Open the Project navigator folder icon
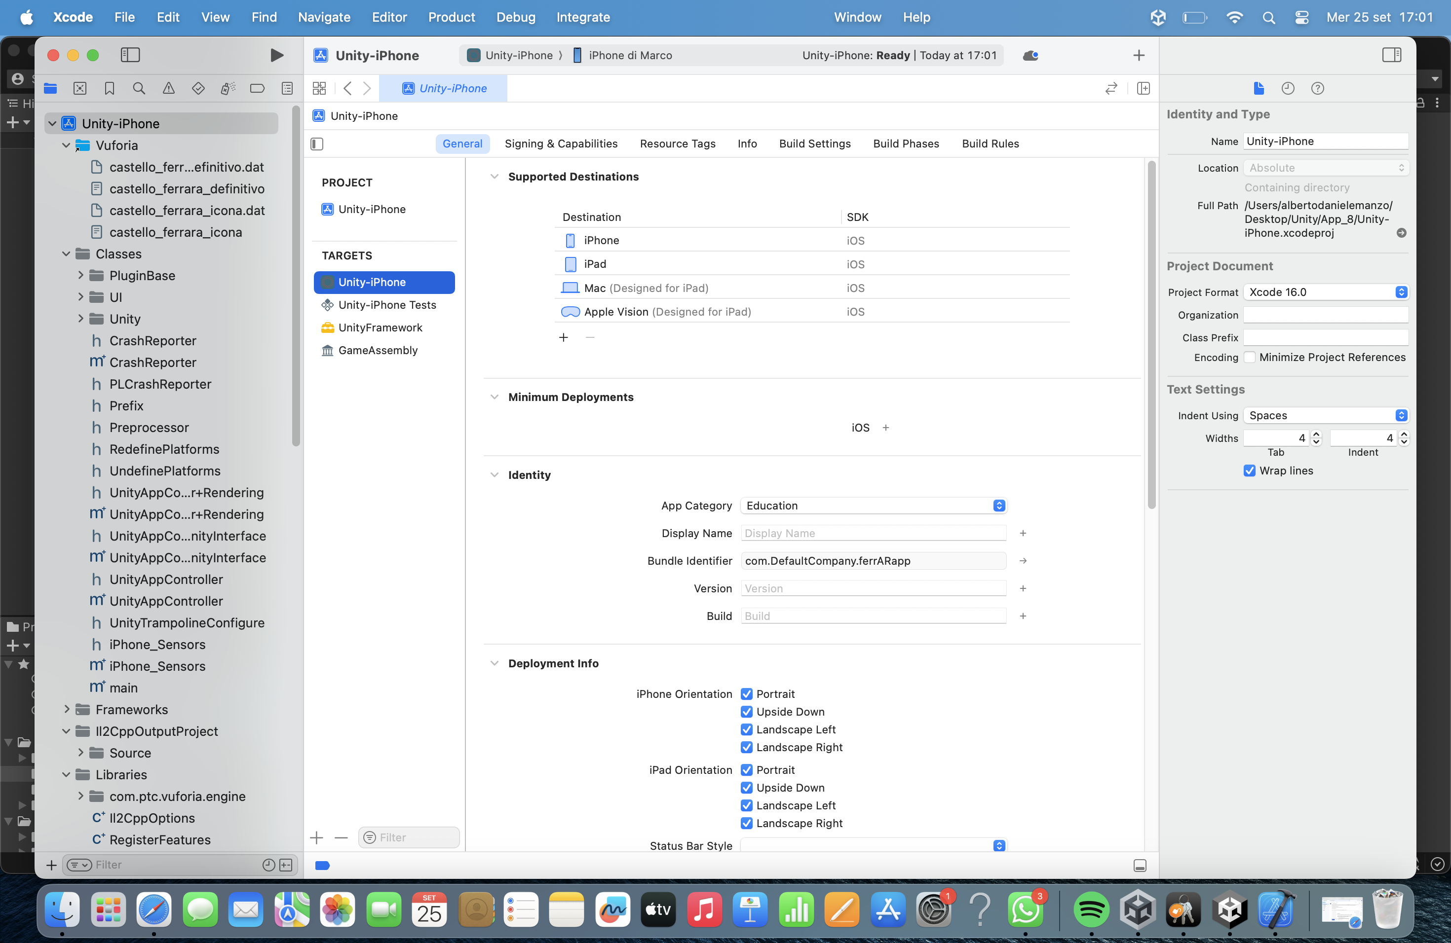1451x943 pixels. [x=51, y=88]
